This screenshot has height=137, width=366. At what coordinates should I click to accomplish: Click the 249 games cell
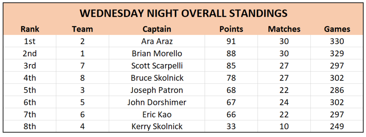(x=337, y=126)
